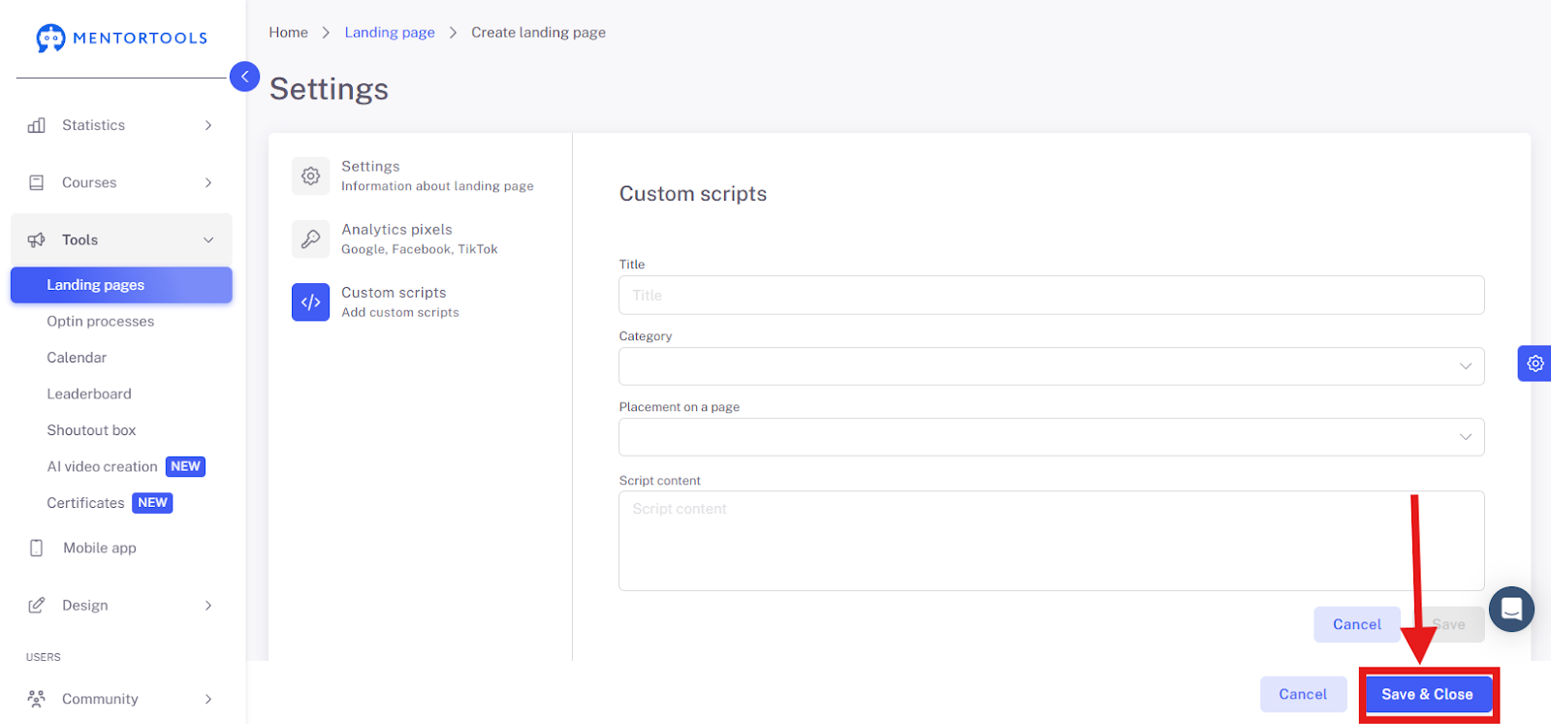Screen dimensions: 1551x724
Task: Open the chat support bubble
Action: pos(1511,609)
